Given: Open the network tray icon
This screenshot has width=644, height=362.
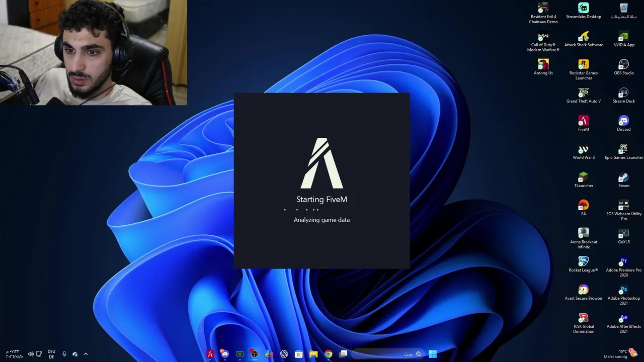Looking at the screenshot, I should click(x=39, y=354).
